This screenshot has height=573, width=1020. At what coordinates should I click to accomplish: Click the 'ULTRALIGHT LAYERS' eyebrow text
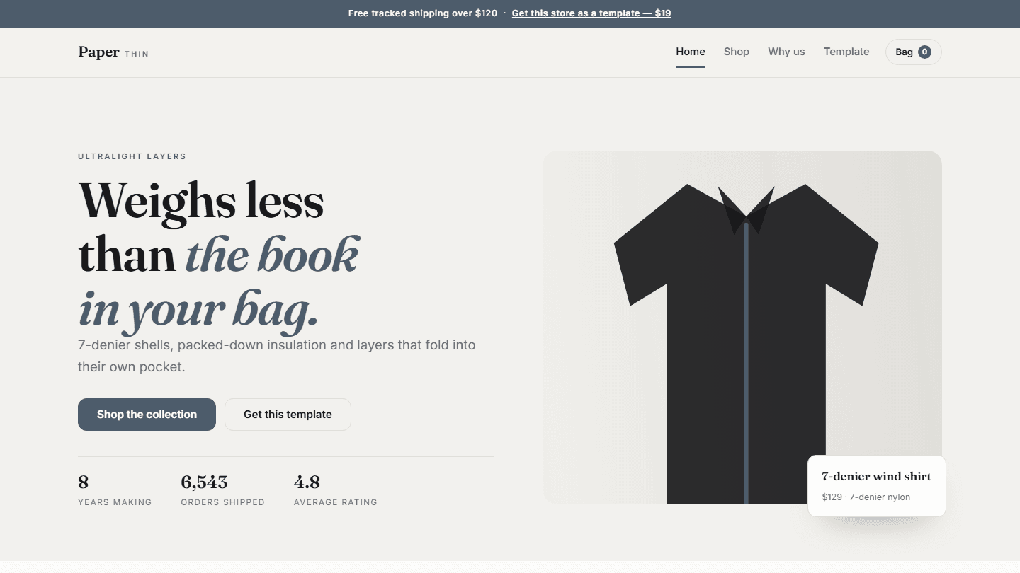132,156
